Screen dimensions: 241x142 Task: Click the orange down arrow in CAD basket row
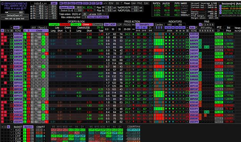[x=44, y=133]
